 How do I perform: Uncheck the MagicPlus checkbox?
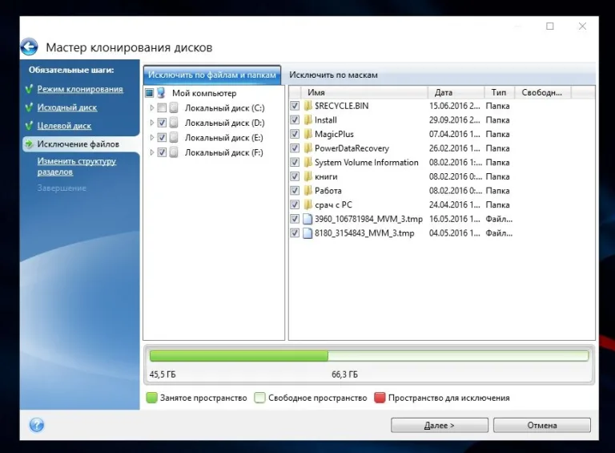coord(295,134)
